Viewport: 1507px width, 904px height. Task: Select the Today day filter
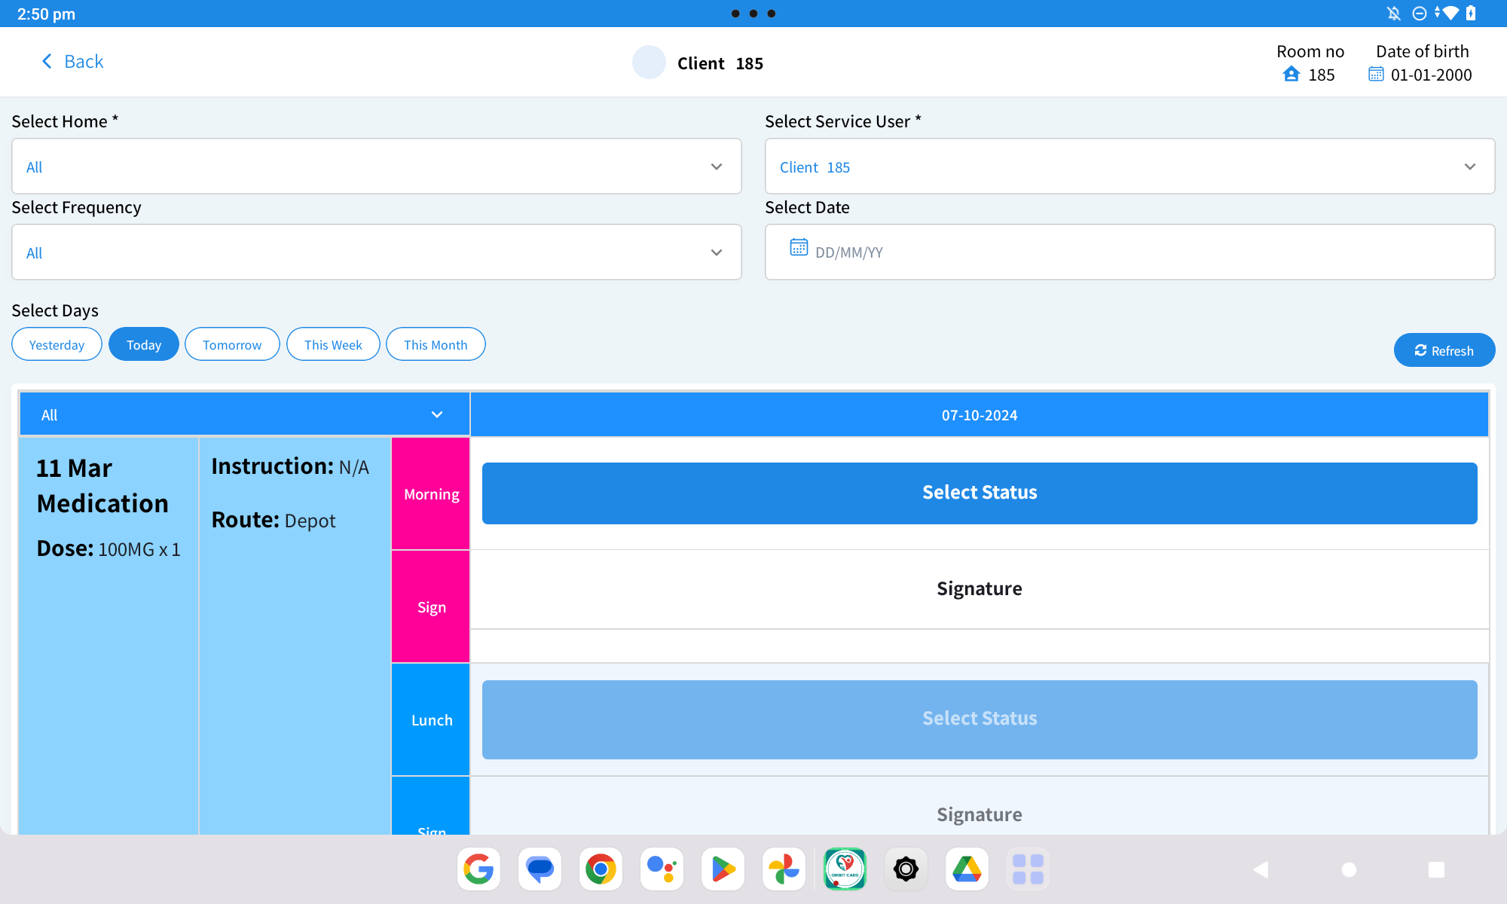coord(143,345)
